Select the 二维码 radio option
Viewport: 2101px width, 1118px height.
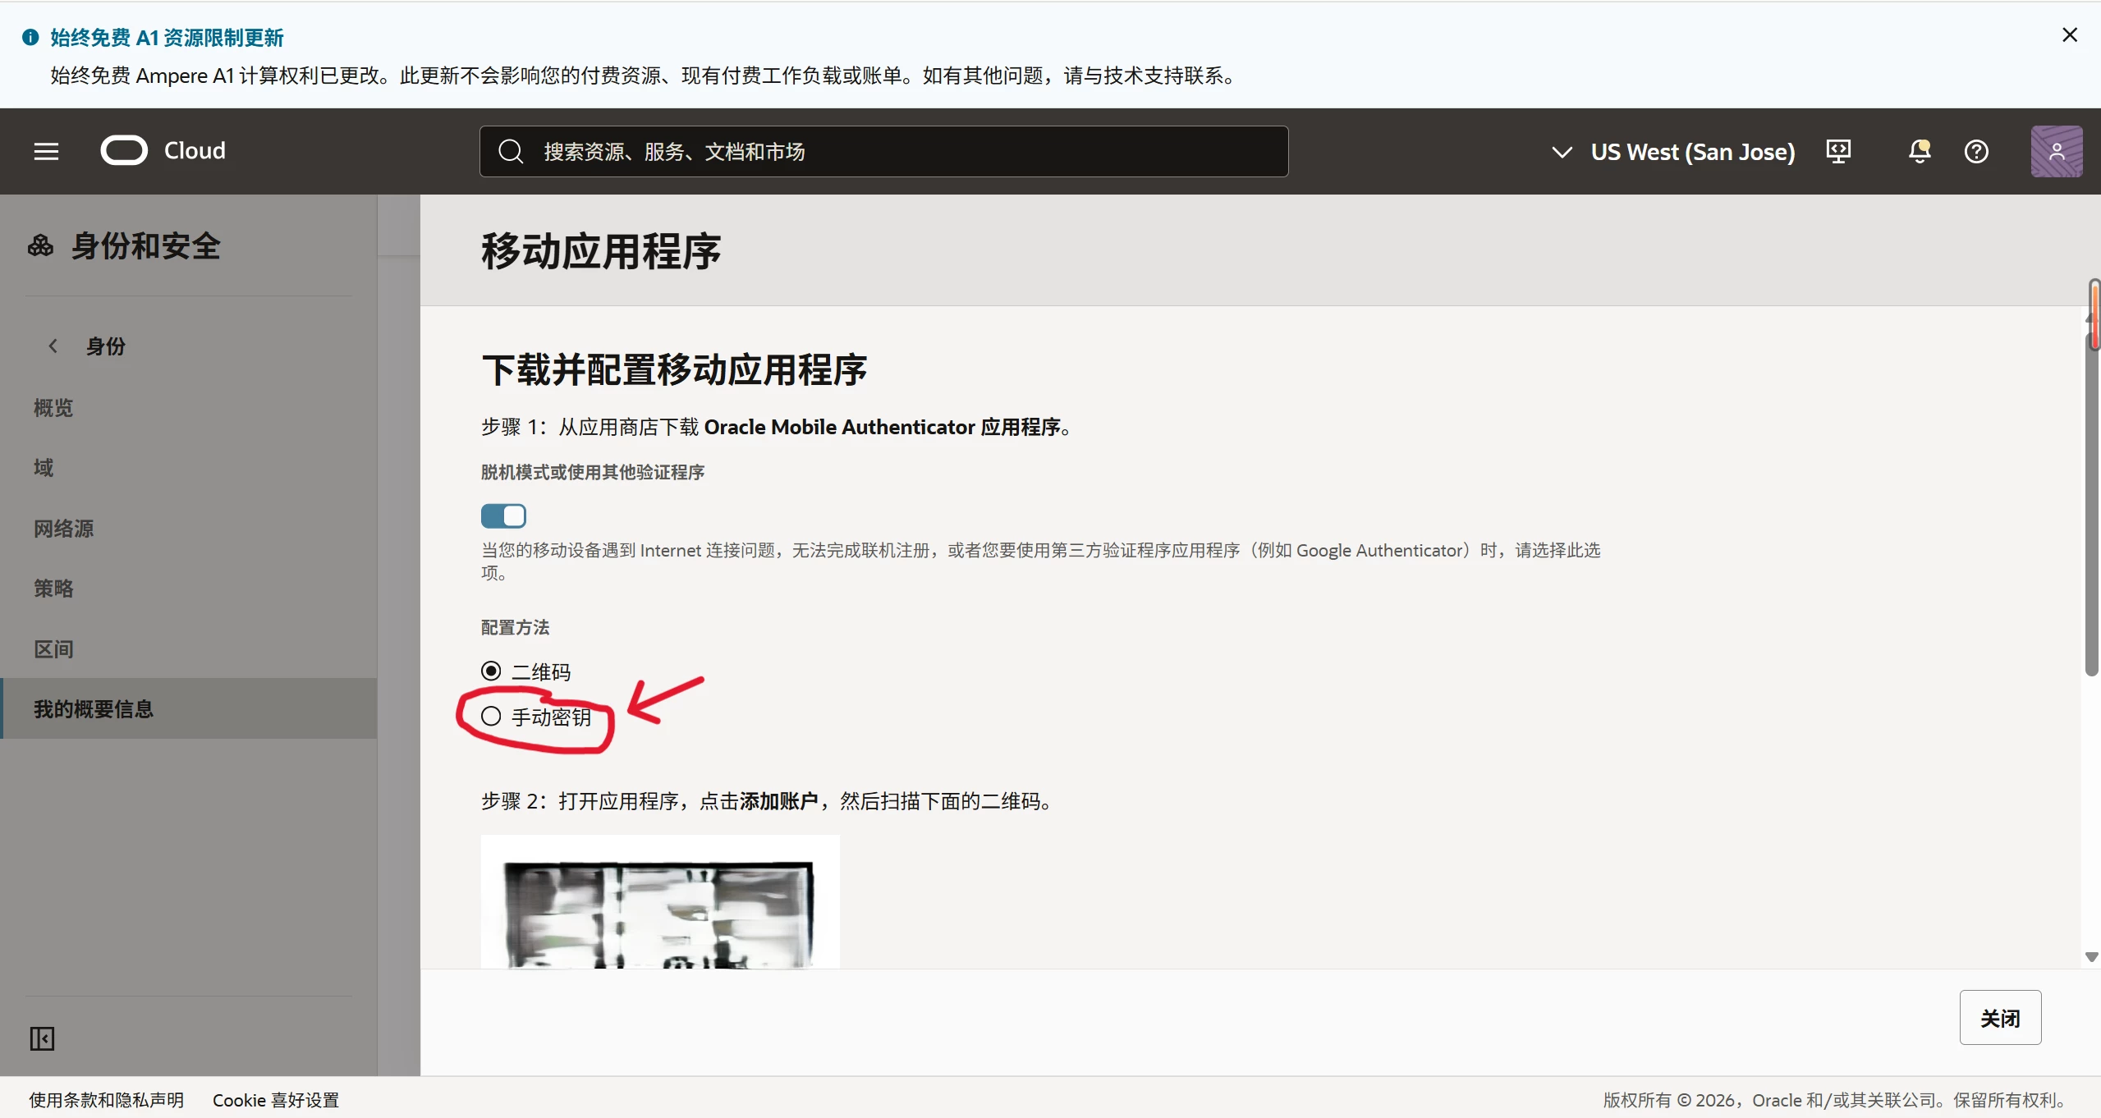point(491,671)
